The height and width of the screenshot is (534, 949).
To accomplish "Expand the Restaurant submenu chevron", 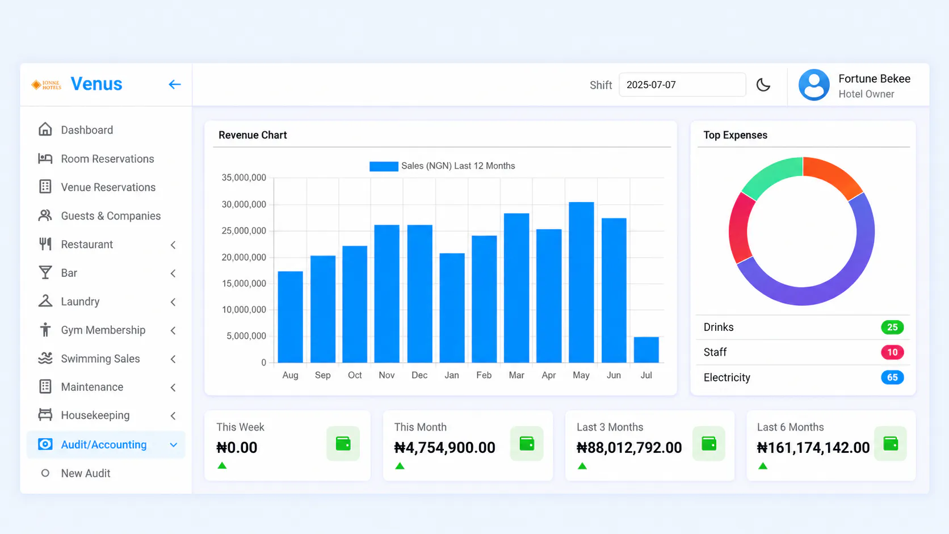I will 173,245.
